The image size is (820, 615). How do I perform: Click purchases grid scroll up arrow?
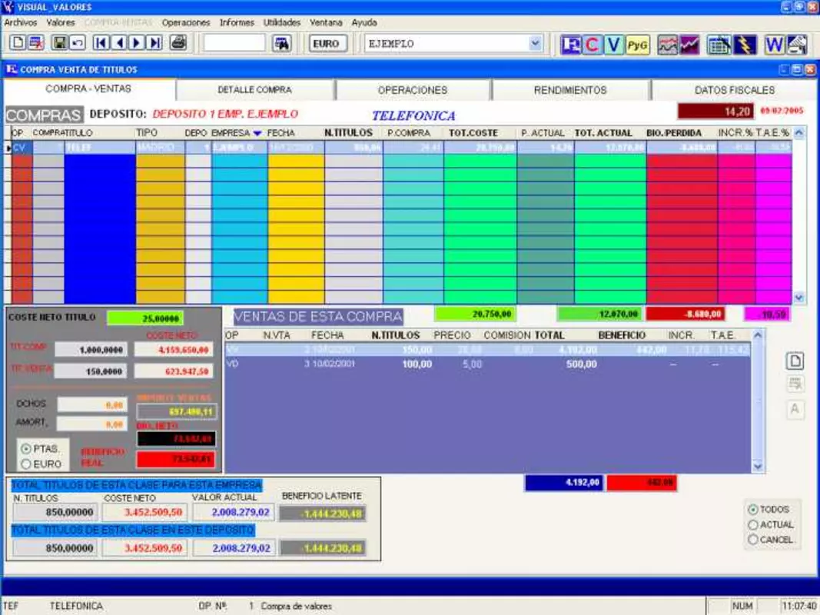(799, 133)
